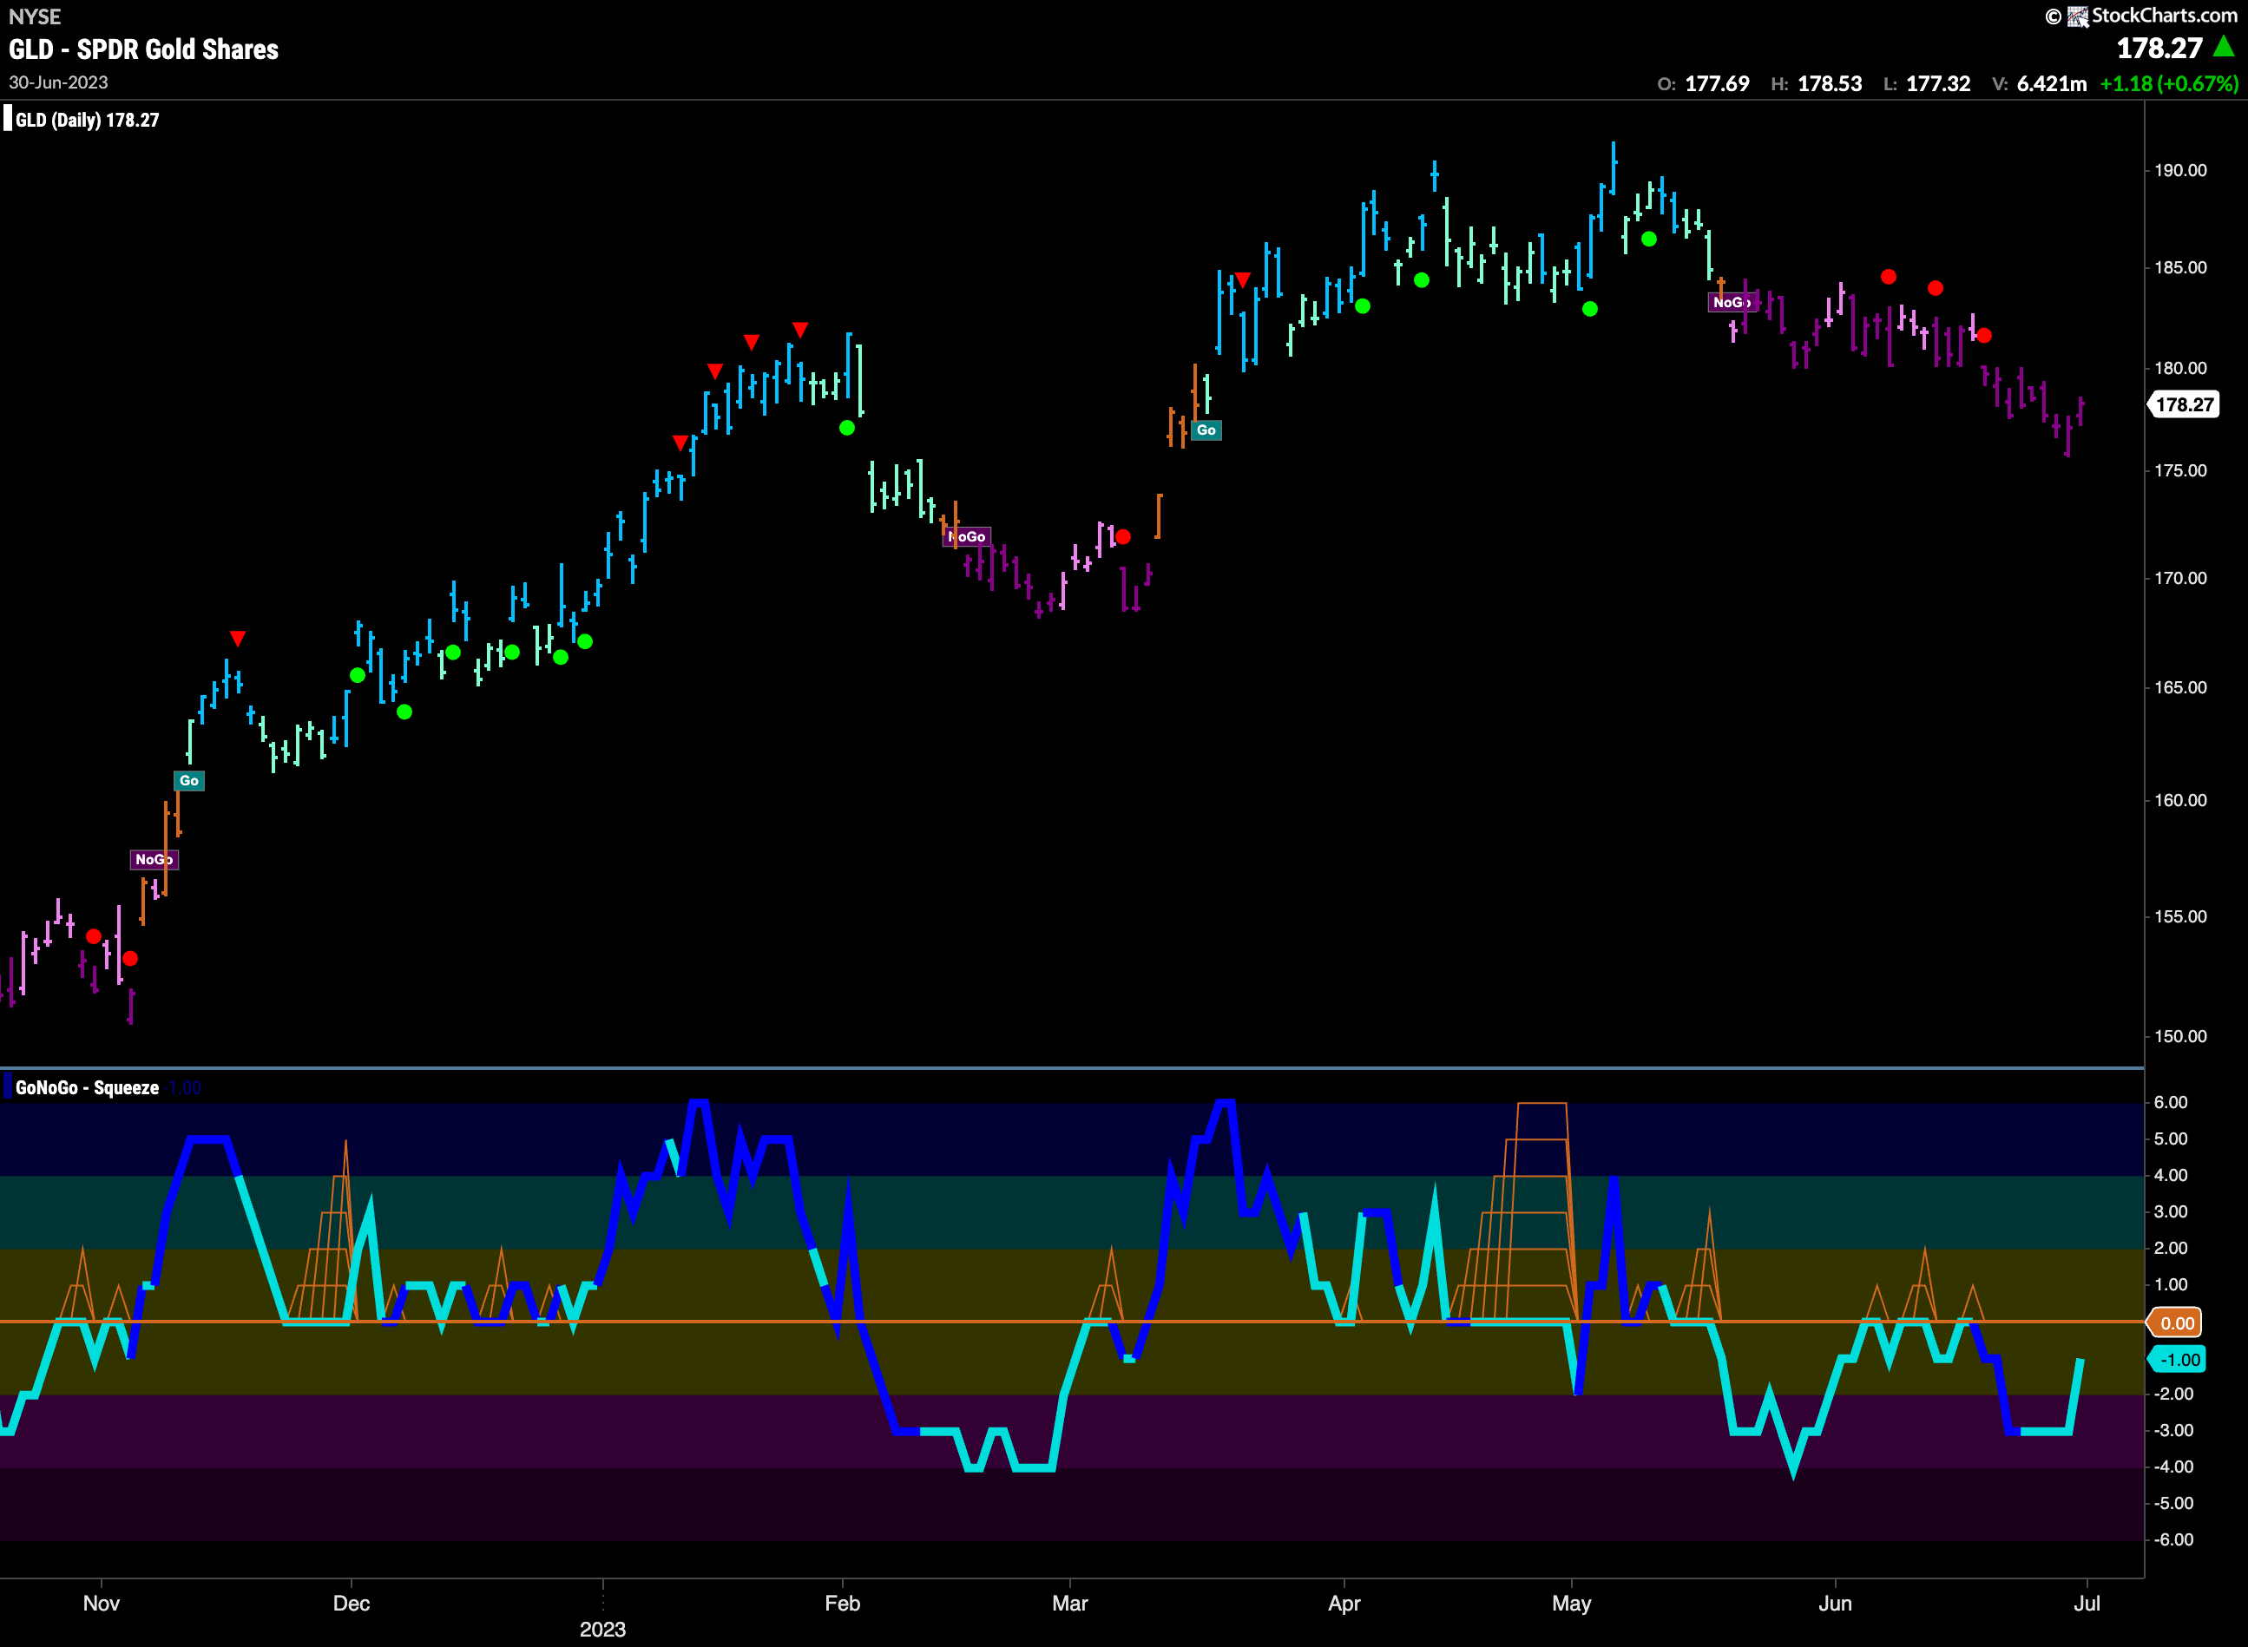Image resolution: width=2248 pixels, height=1647 pixels.
Task: Click the +1.18 (+0.67%) change text
Action: (2169, 84)
